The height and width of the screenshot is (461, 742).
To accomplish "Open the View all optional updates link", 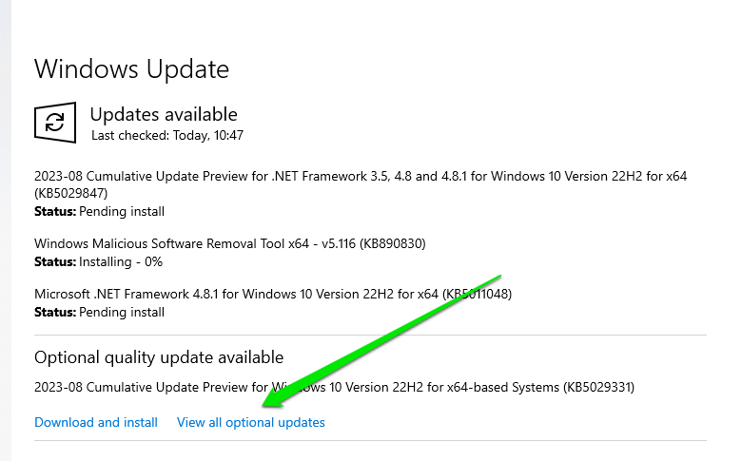I will 251,422.
